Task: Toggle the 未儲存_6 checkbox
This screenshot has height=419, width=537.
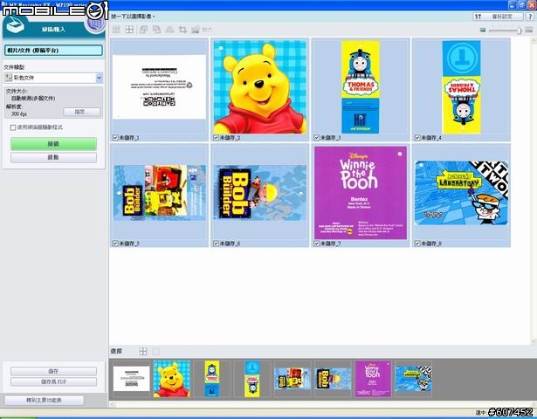Action: pos(216,244)
